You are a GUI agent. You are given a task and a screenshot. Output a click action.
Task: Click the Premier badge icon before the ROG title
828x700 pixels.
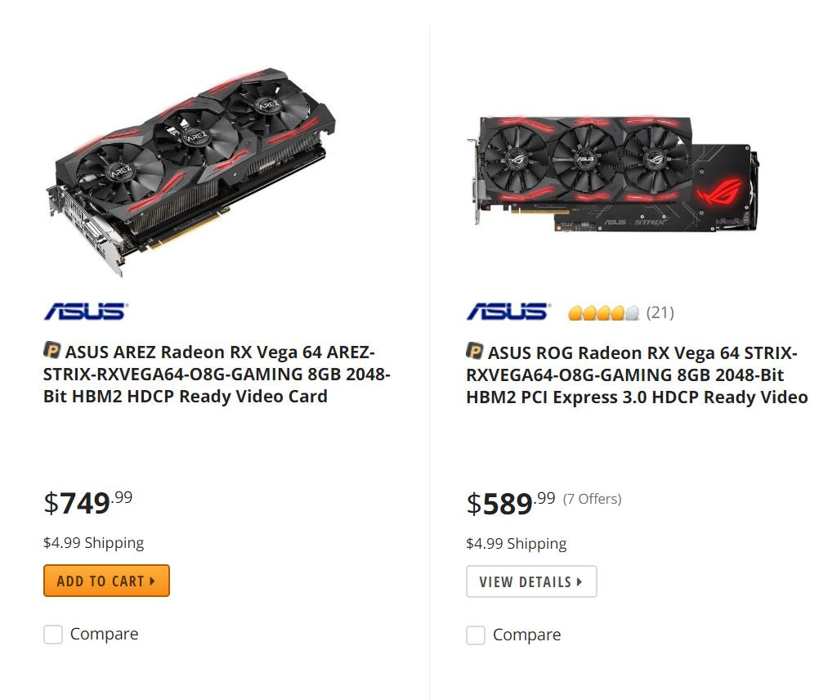(475, 351)
